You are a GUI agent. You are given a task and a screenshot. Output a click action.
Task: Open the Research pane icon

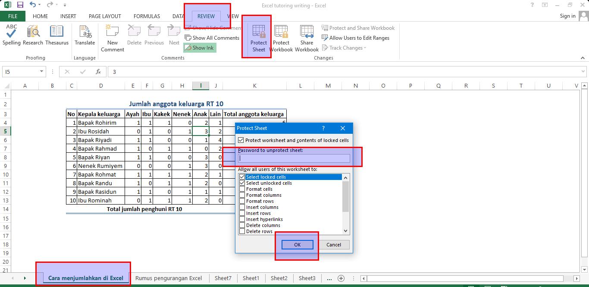[x=33, y=35]
